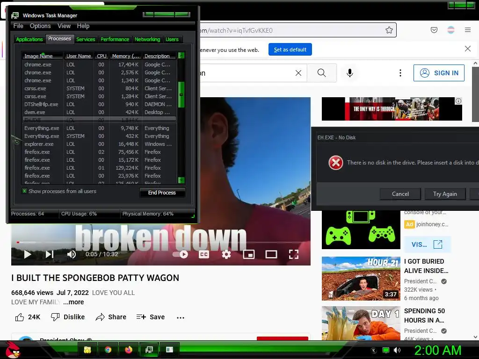Click the volume speaker icon in system tray
479x359 pixels.
coord(397,350)
